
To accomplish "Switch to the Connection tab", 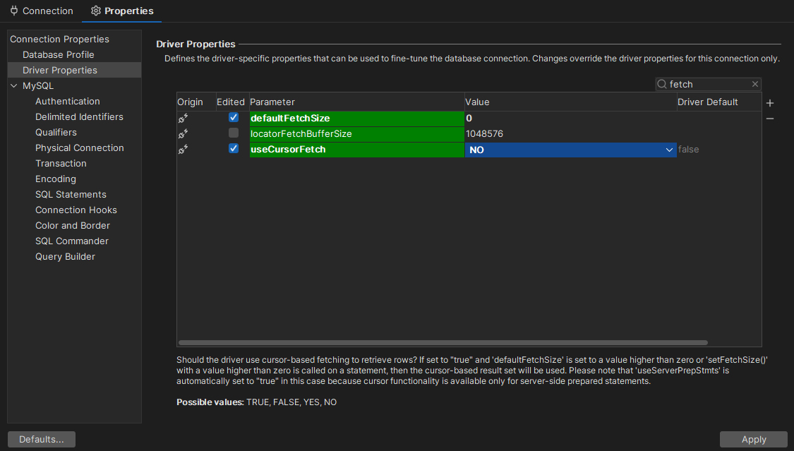I will coord(42,11).
